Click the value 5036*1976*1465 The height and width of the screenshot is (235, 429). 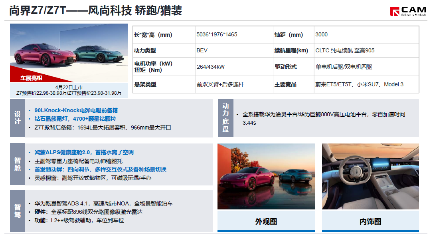pos(217,34)
